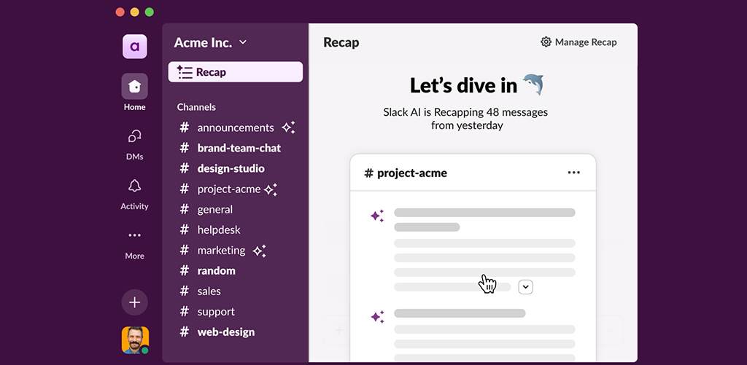The image size is (747, 365).
Task: Open the Activity bell icon
Action: [134, 187]
